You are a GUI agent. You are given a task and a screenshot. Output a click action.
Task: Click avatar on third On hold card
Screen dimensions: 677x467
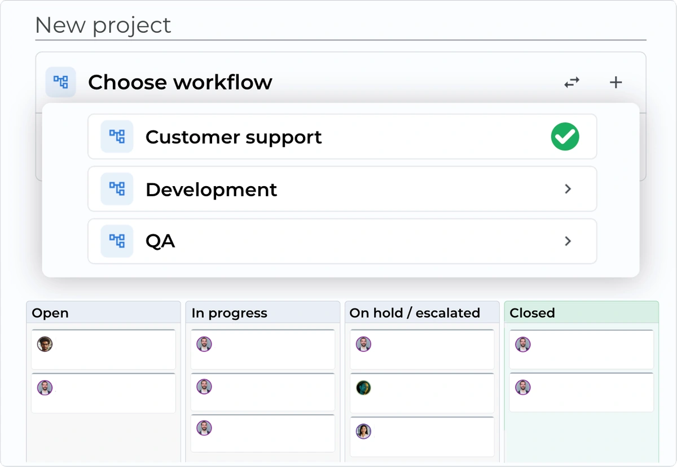[363, 431]
